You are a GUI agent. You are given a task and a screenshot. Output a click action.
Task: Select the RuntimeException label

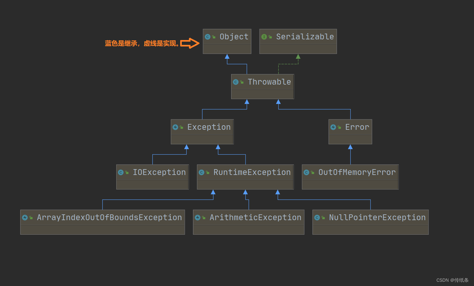coord(252,172)
